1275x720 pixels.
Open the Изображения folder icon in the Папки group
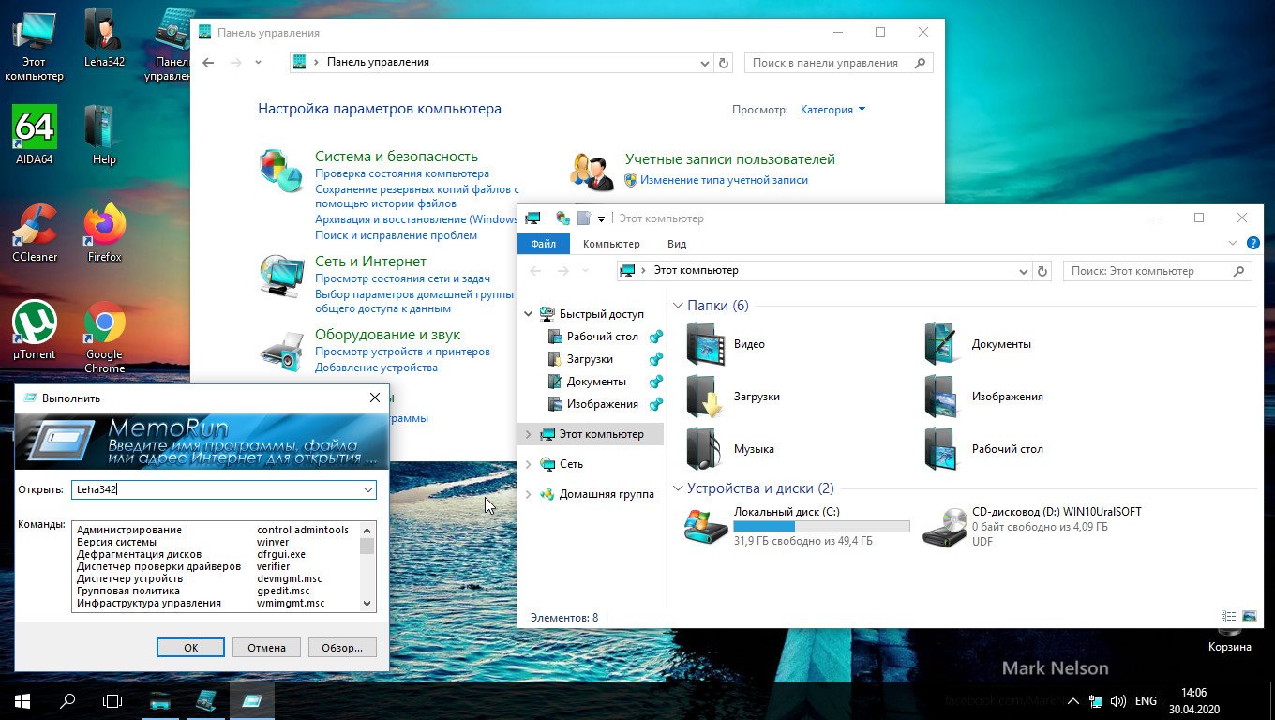click(942, 397)
